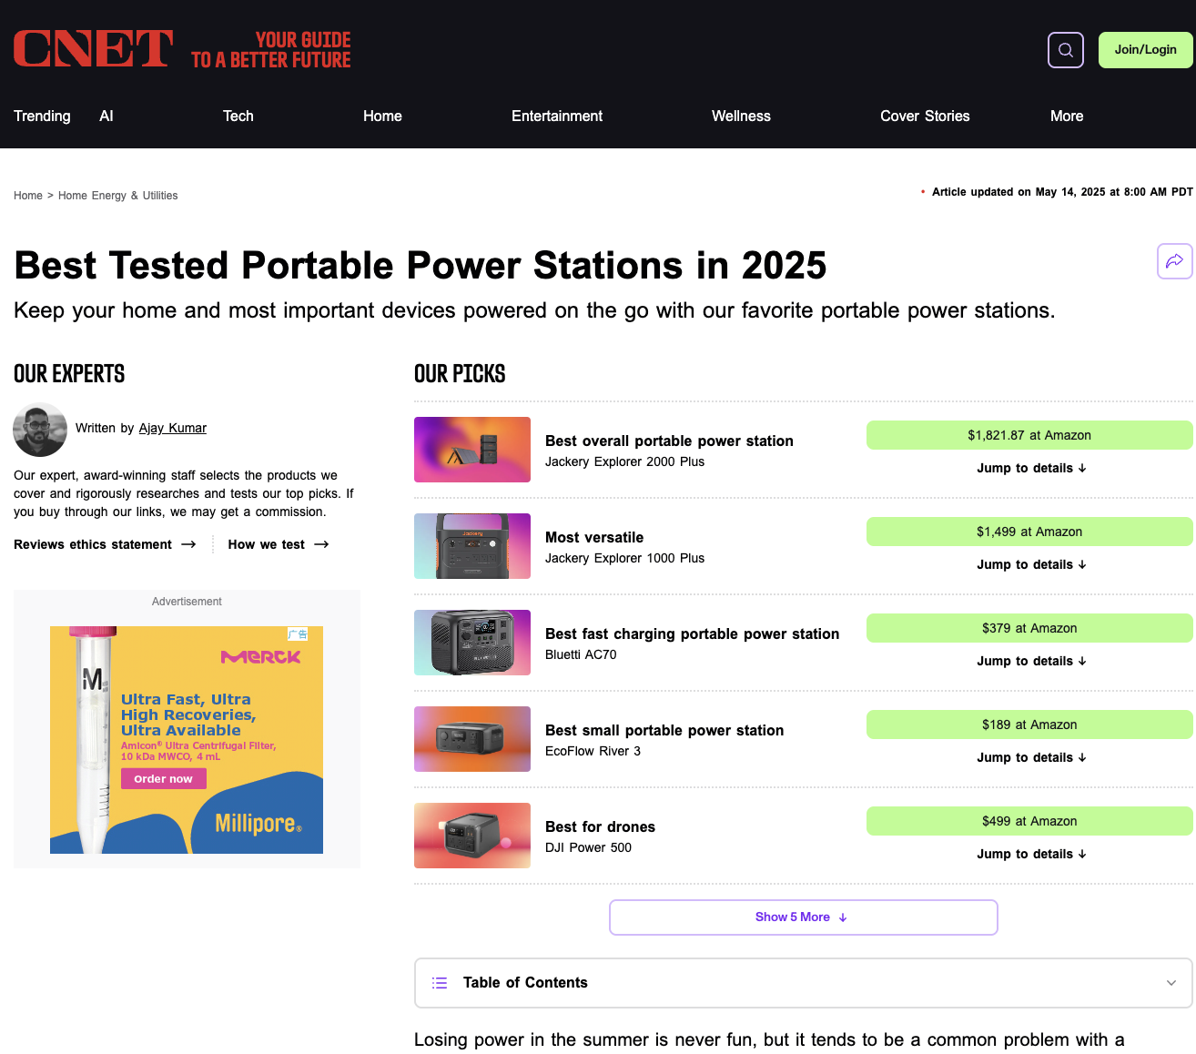The width and height of the screenshot is (1196, 1054).
Task: Click the Home breadcrumb link
Action: 28,196
